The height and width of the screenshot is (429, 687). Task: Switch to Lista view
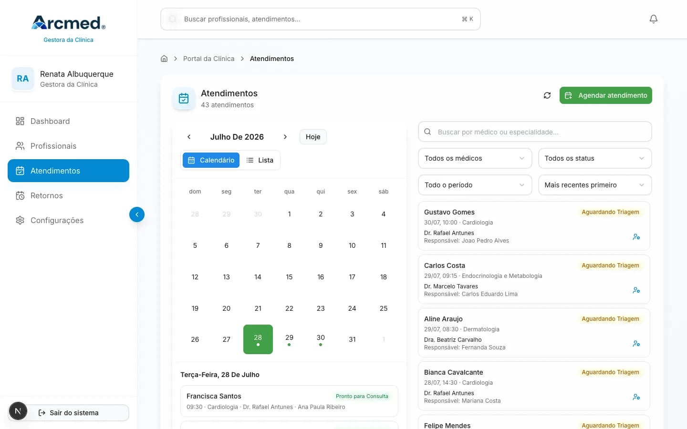click(260, 160)
